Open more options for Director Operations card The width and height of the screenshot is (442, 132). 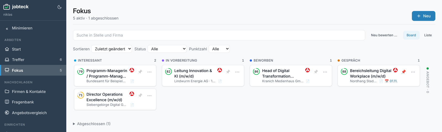[149, 95]
